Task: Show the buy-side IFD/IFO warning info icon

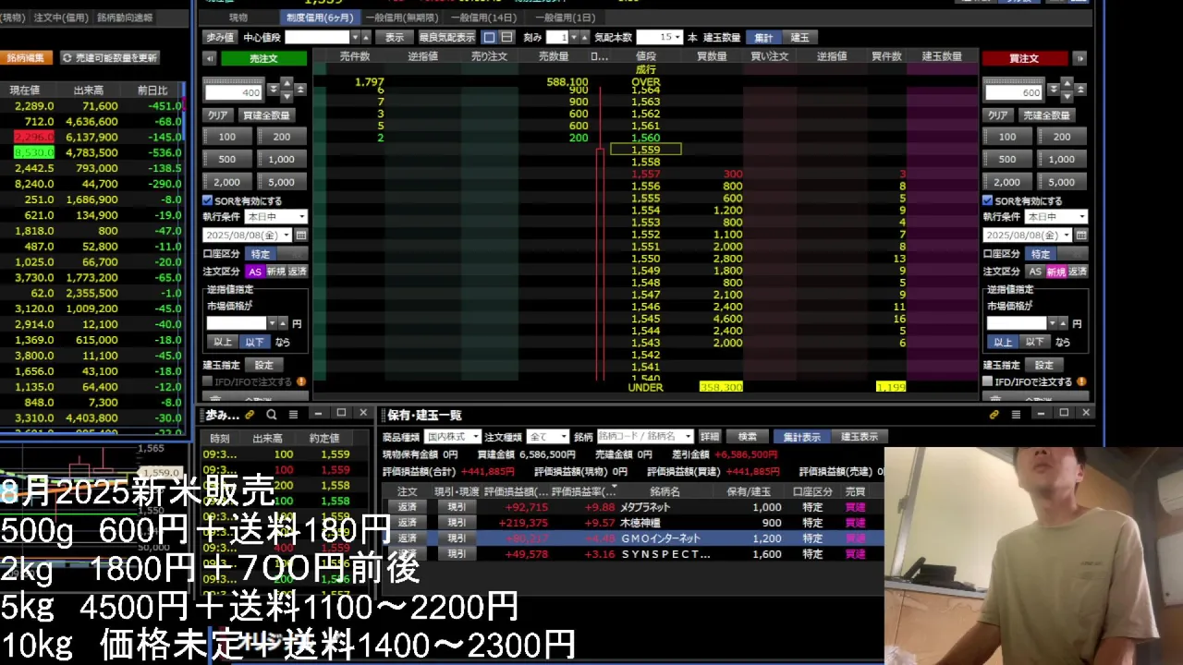Action: (x=1081, y=381)
